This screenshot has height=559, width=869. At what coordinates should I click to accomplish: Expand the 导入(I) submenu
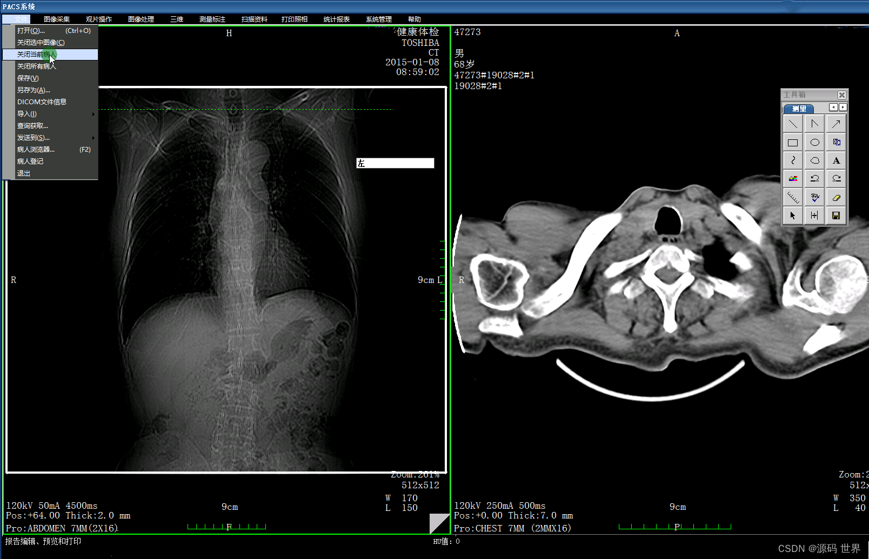pos(50,114)
